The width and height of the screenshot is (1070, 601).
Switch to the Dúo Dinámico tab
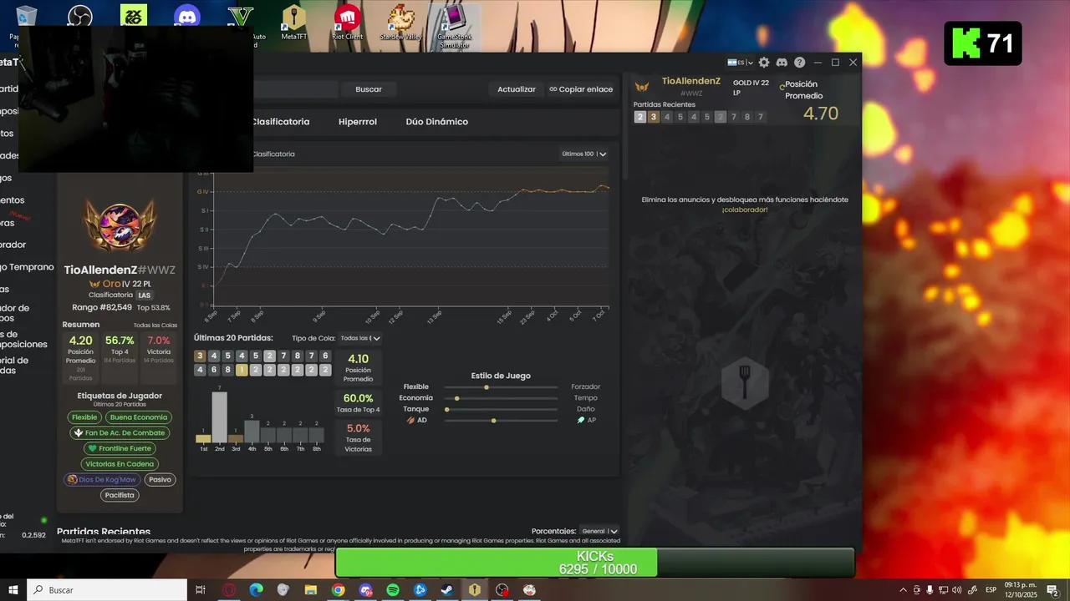coord(437,122)
